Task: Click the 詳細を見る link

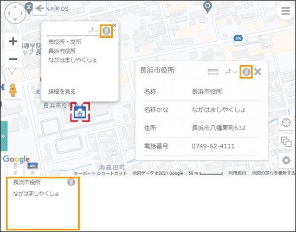Action: pyautogui.click(x=62, y=92)
